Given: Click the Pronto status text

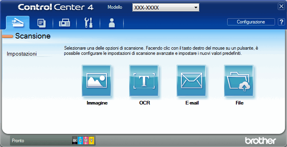Looking at the screenshot, I should point(18,141).
